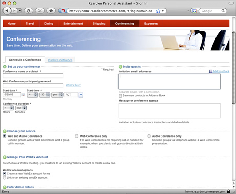Viewport: 236px width, 194px height.
Task: Open the duration Hours dropdown
Action: [x=8, y=108]
